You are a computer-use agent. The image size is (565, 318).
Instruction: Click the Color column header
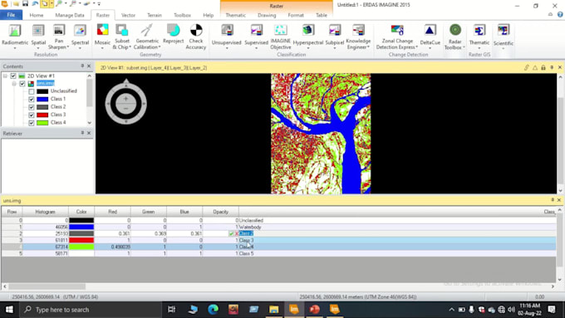[81, 212]
